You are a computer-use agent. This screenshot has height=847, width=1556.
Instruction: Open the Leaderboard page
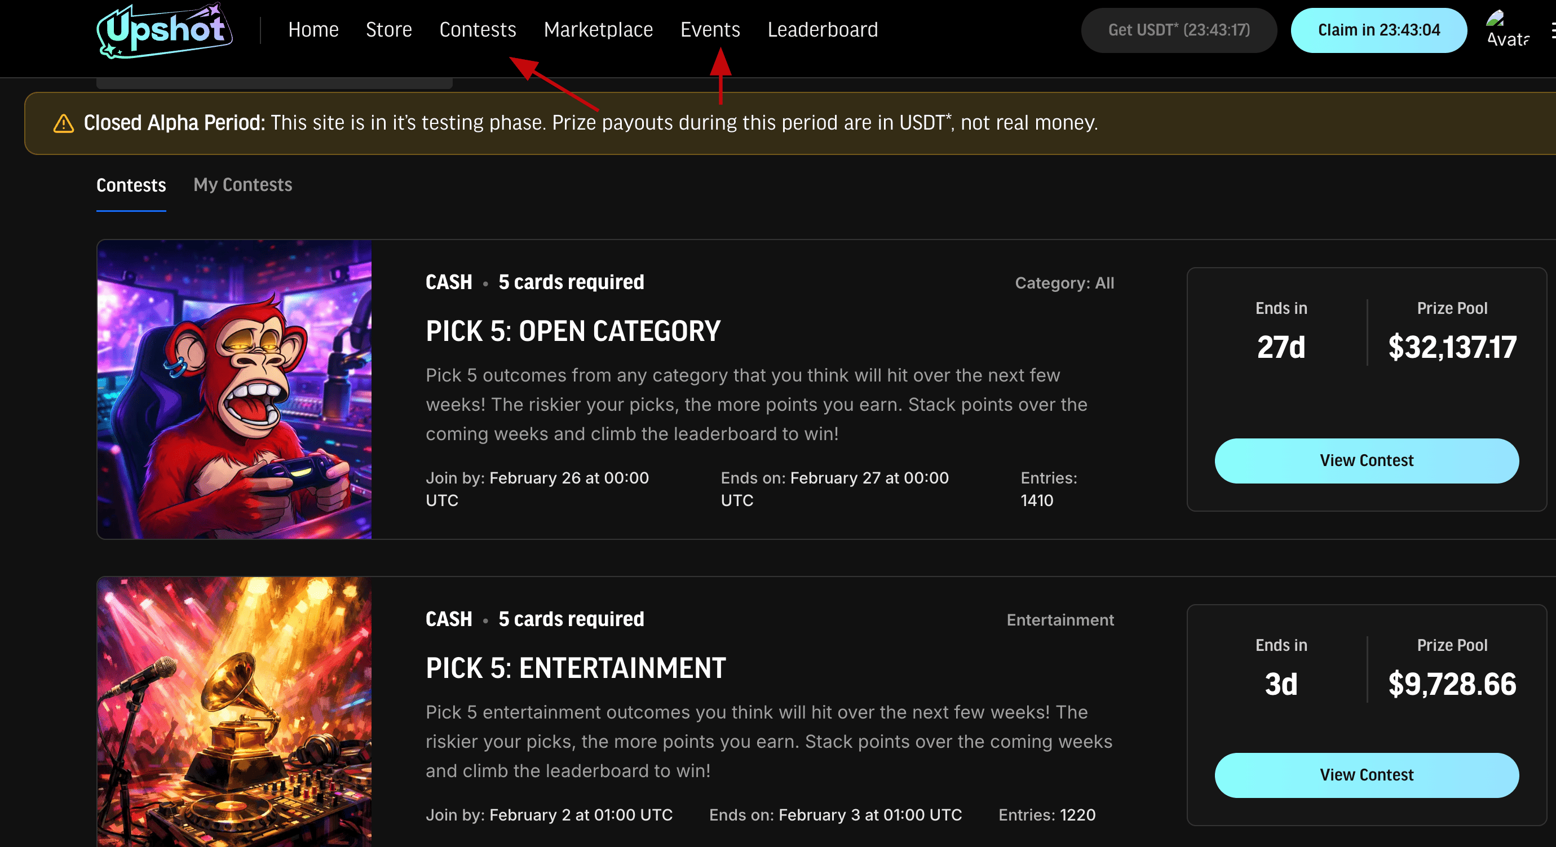822,29
